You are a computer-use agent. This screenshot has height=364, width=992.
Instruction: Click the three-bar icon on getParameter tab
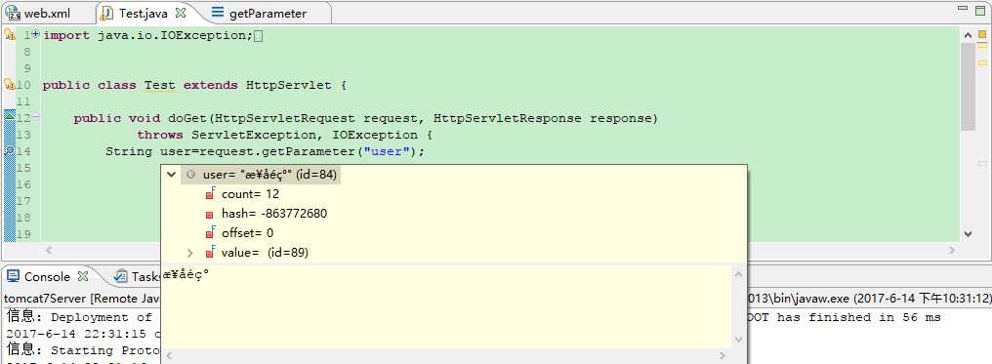[217, 12]
